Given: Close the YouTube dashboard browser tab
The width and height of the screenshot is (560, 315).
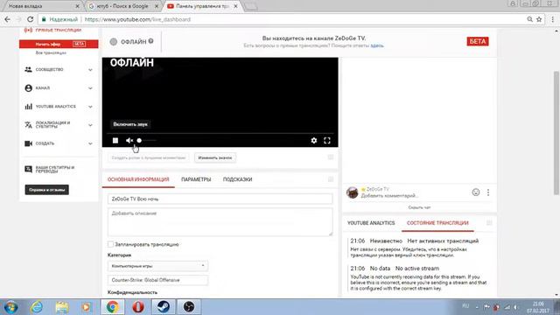Looking at the screenshot, I should [235, 6].
